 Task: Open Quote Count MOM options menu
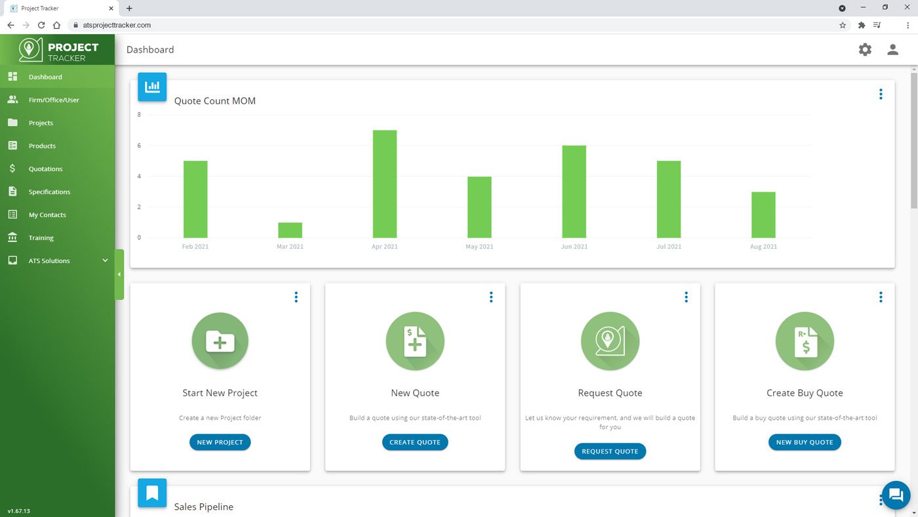881,94
